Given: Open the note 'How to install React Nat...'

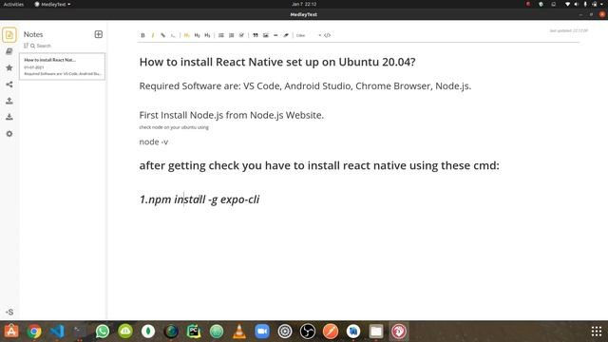Looking at the screenshot, I should click(62, 66).
